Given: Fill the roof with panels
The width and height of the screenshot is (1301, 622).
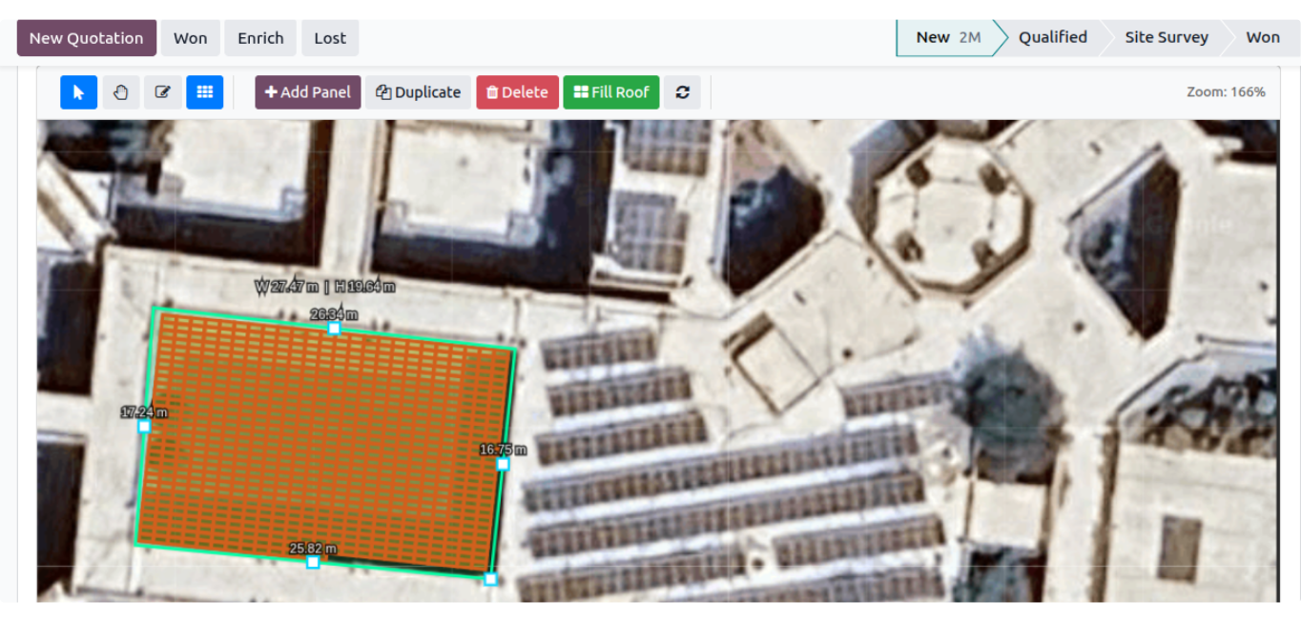Looking at the screenshot, I should coord(611,92).
